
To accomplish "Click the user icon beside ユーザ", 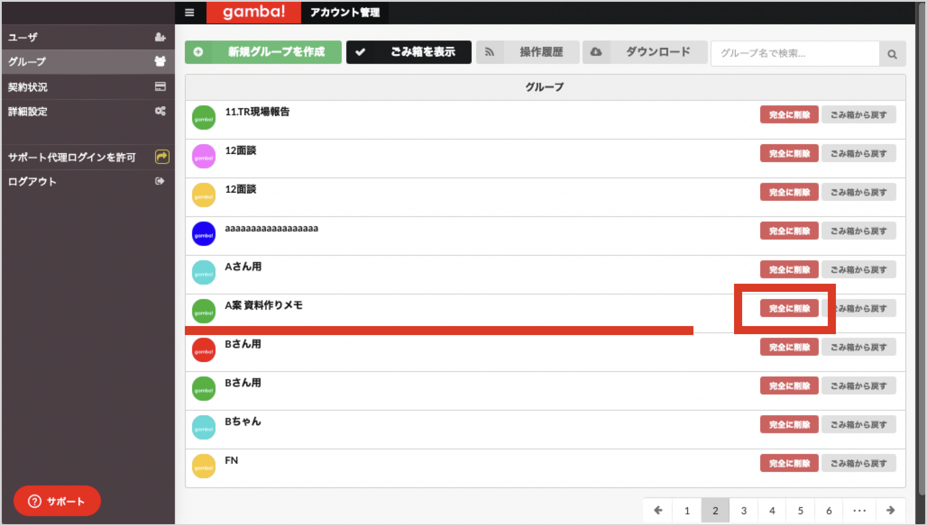I will pos(160,37).
